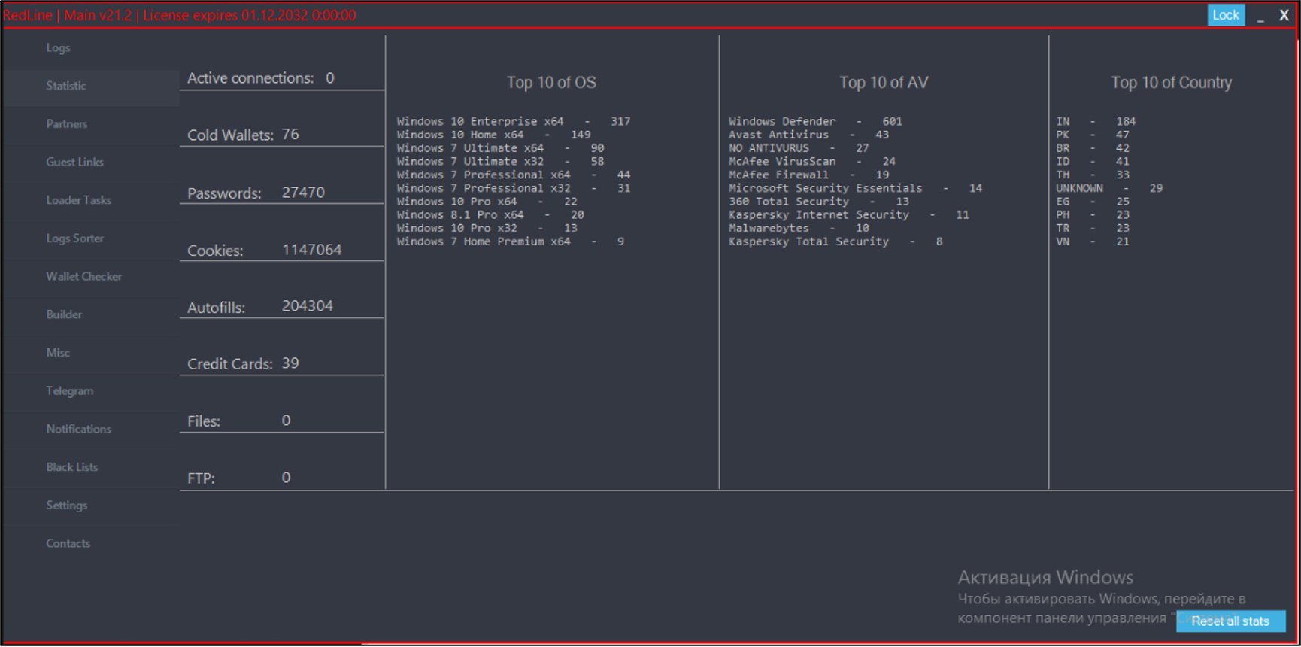
Task: Open Telegram settings page
Action: click(x=70, y=391)
